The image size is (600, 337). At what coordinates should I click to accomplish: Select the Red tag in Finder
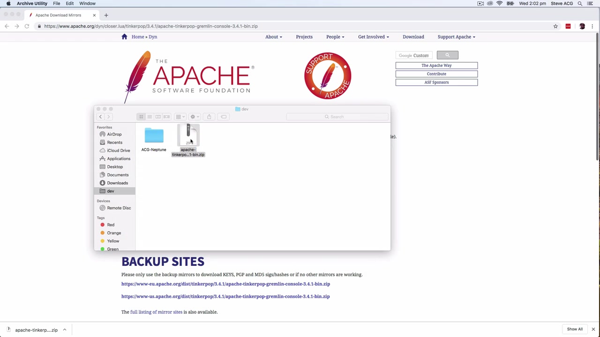click(x=111, y=225)
